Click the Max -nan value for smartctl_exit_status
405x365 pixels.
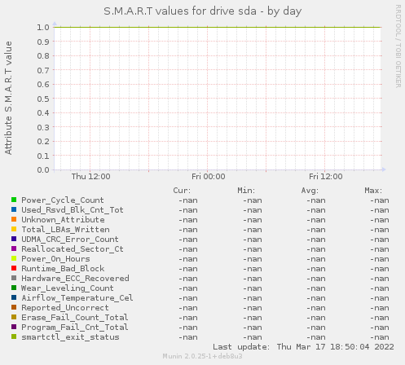(x=380, y=337)
